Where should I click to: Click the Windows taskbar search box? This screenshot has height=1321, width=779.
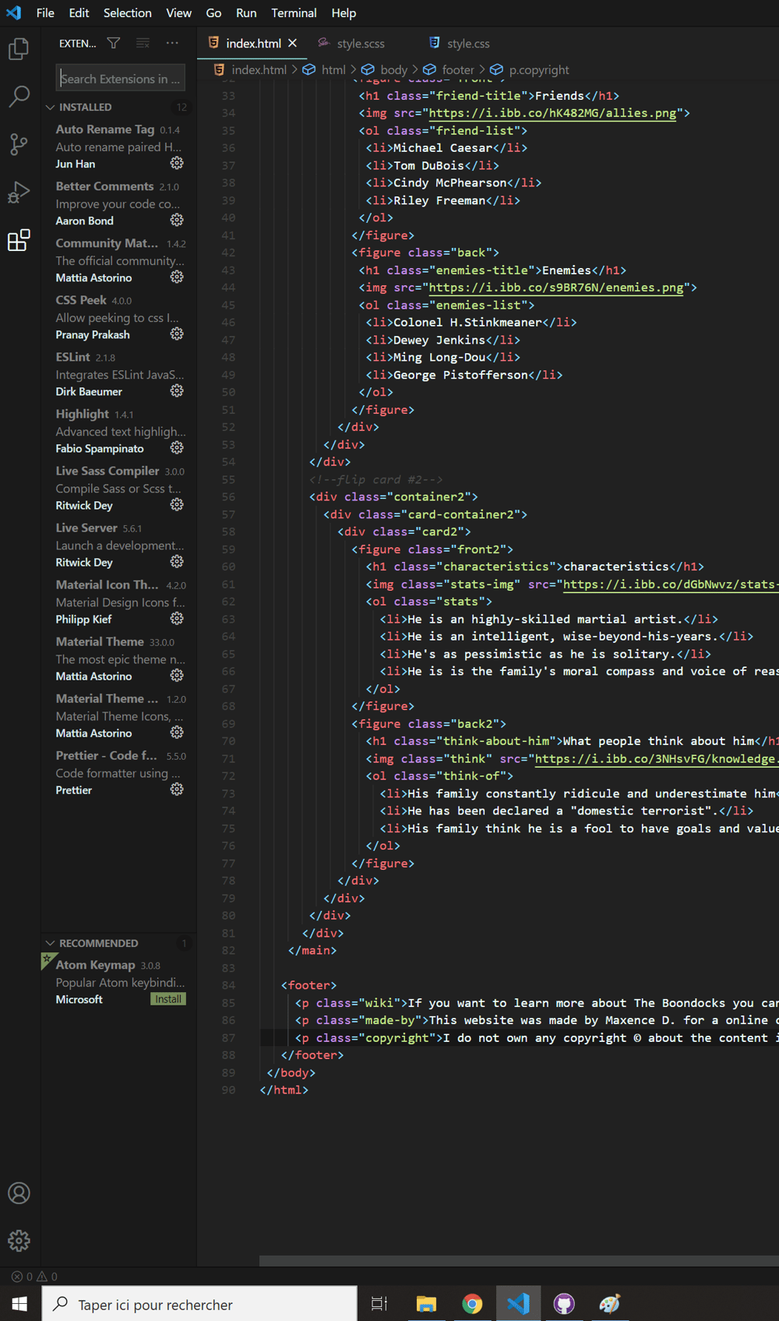click(x=199, y=1304)
